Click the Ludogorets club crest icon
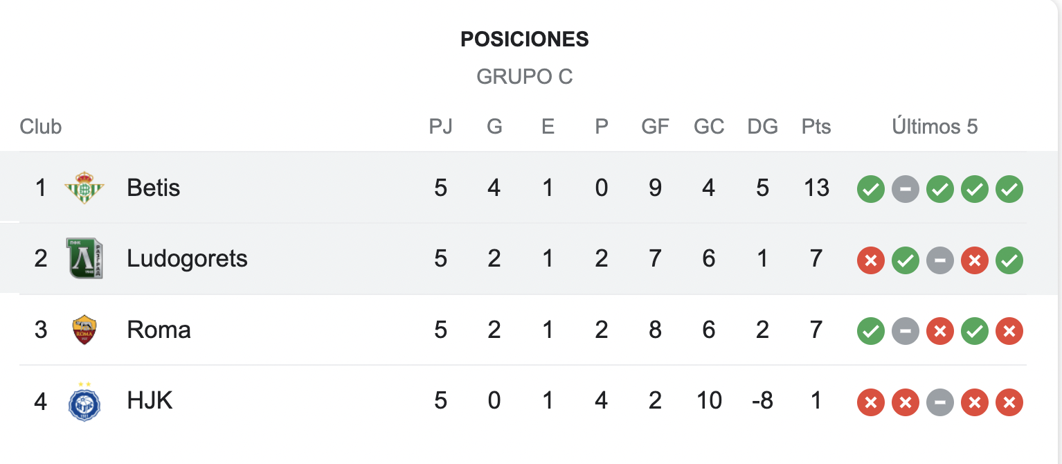The height and width of the screenshot is (464, 1062). (x=84, y=258)
